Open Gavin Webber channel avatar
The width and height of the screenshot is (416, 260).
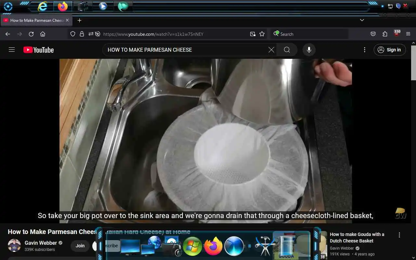pos(14,246)
